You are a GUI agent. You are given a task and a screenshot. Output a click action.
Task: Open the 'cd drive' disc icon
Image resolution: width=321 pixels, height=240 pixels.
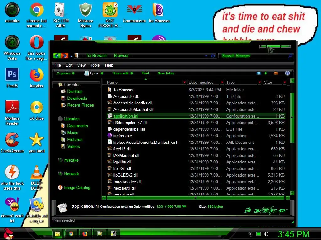[36, 110]
